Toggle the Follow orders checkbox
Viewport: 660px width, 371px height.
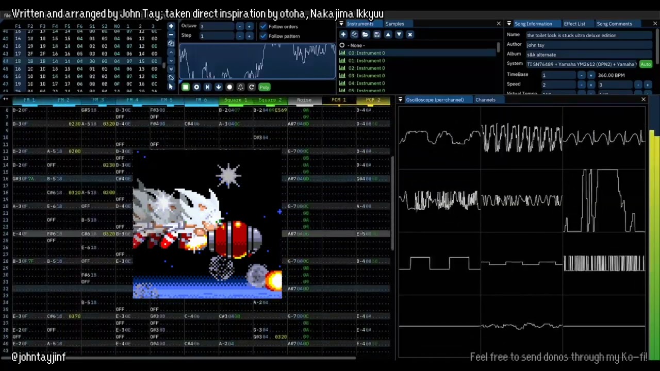[263, 26]
